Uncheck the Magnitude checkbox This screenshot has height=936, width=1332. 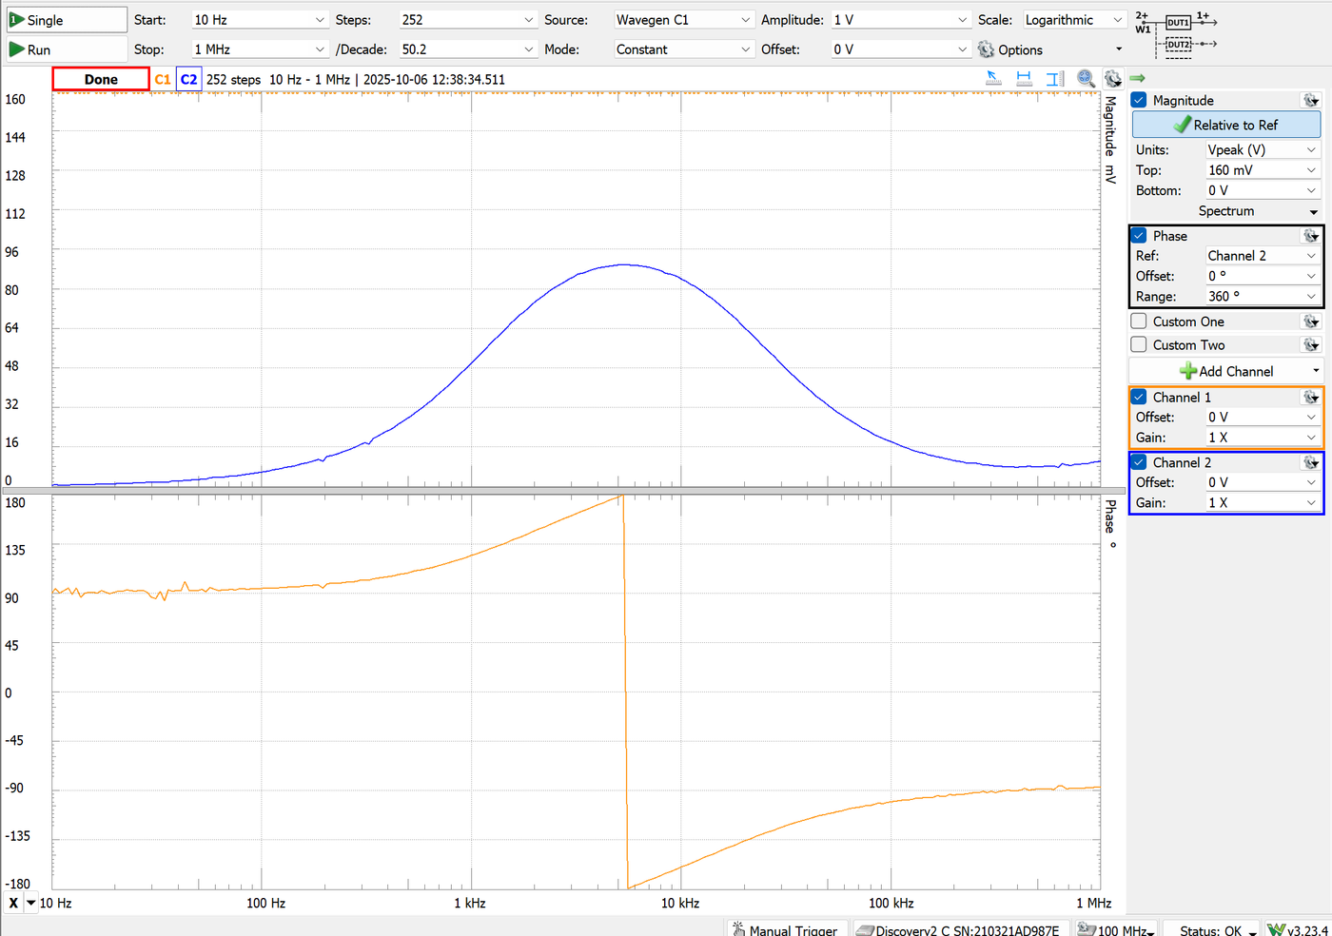[1139, 100]
